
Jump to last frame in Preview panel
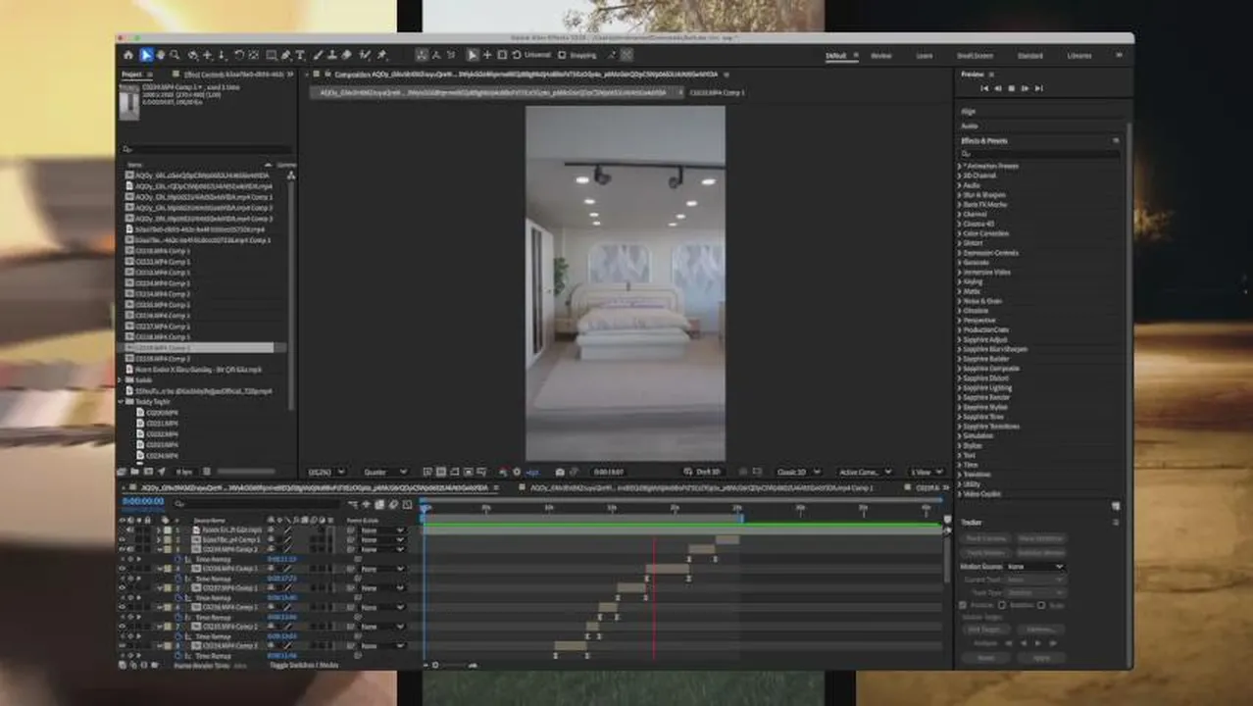[1038, 88]
